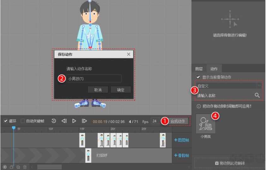266x170 pixels.
Task: Add a bone frame with +骨骼帧
Action: pos(181,155)
